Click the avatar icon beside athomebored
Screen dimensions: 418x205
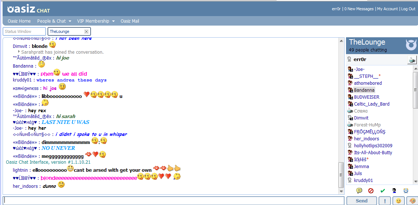point(350,83)
